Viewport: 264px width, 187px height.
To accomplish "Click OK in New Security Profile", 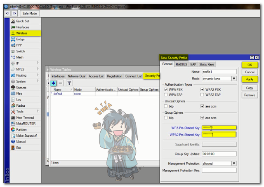I will 250,65.
